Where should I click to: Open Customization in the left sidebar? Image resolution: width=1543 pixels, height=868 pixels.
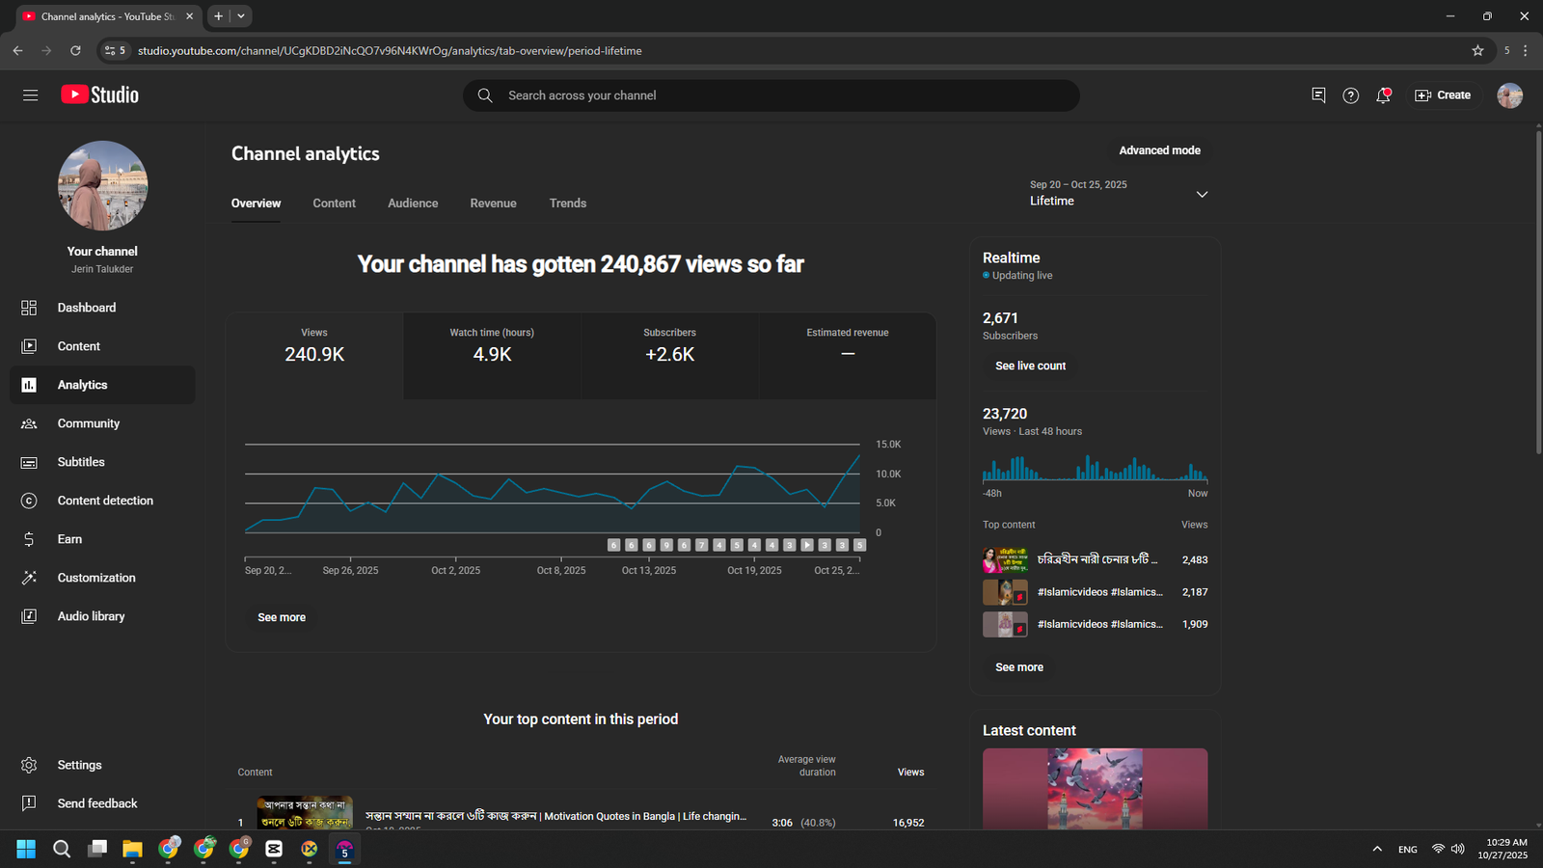tap(102, 578)
